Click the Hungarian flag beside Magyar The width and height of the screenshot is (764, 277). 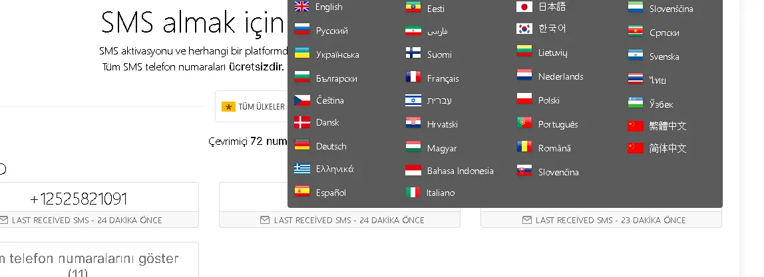413,146
